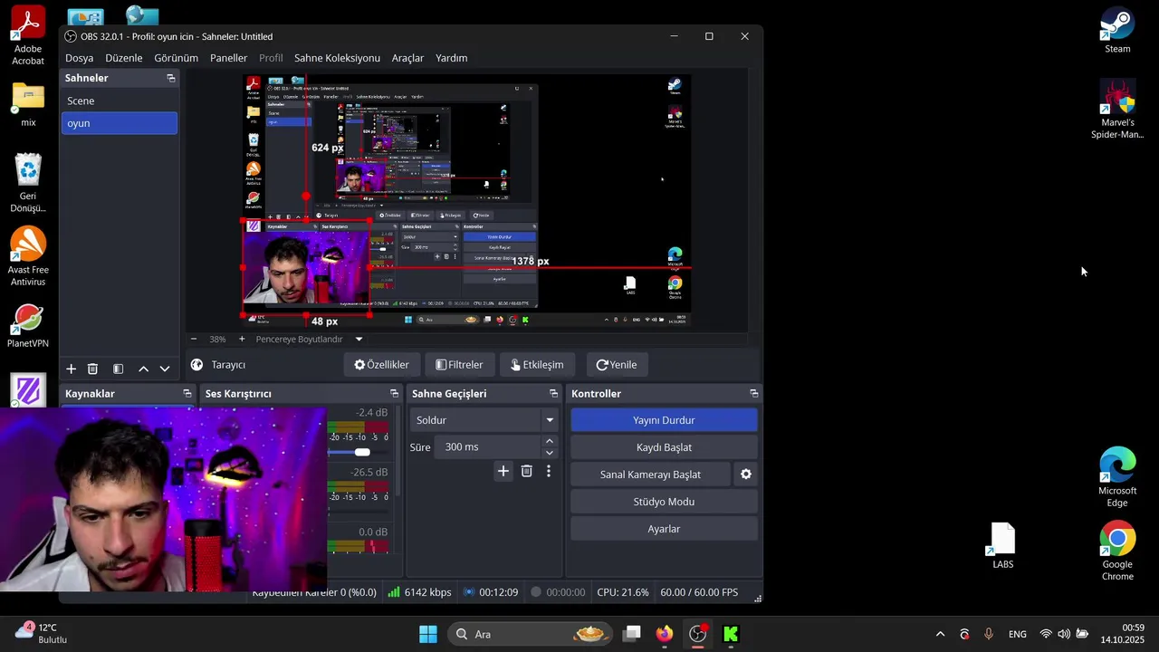Click the ENG language indicator
The image size is (1159, 652).
(1017, 634)
